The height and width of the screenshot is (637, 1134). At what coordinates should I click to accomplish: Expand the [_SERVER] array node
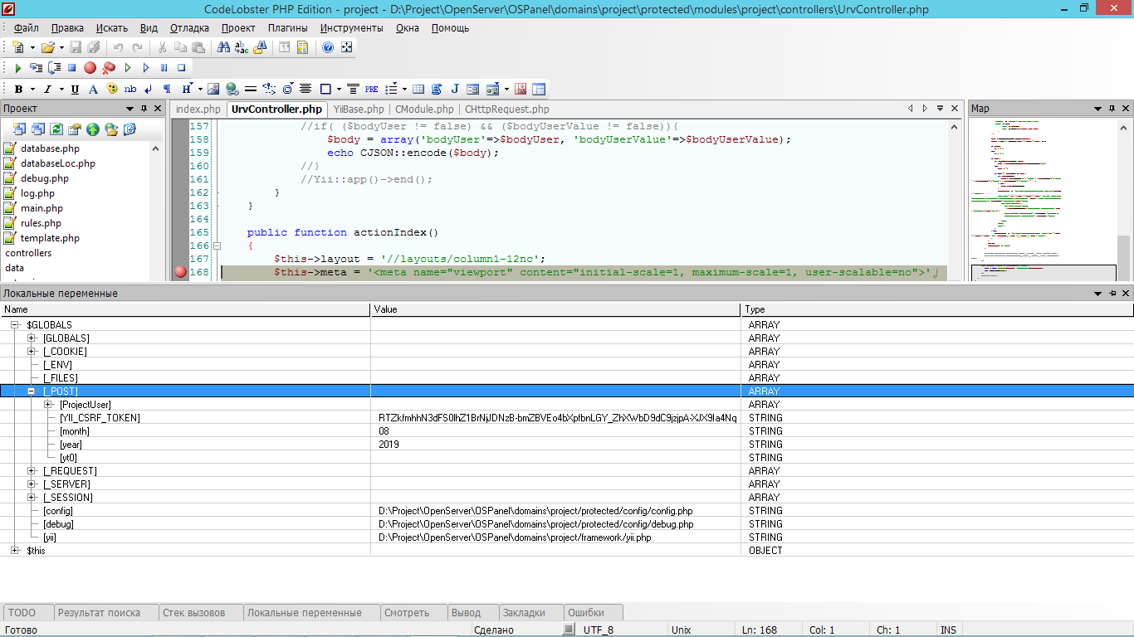[x=32, y=484]
